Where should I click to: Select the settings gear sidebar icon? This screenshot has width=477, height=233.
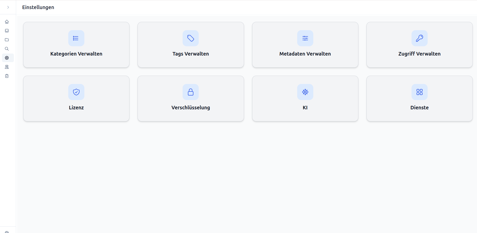7,58
